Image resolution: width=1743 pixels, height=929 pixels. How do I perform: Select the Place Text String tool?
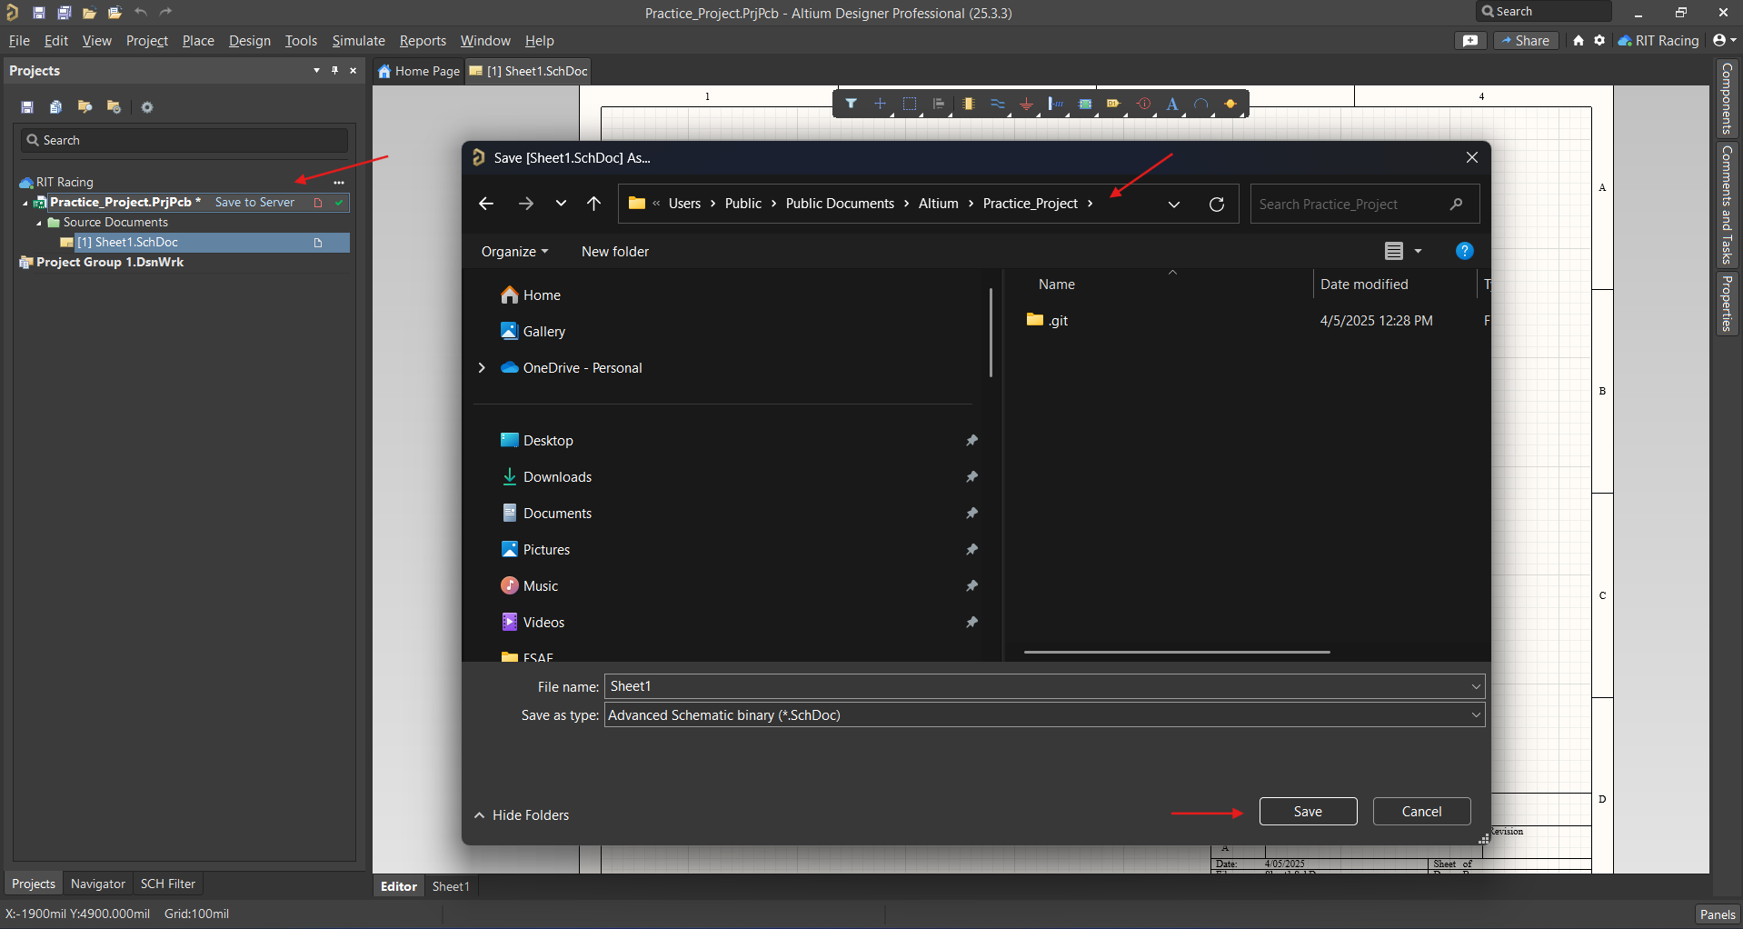tap(1172, 104)
